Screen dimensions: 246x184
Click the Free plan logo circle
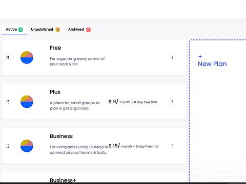27,57
